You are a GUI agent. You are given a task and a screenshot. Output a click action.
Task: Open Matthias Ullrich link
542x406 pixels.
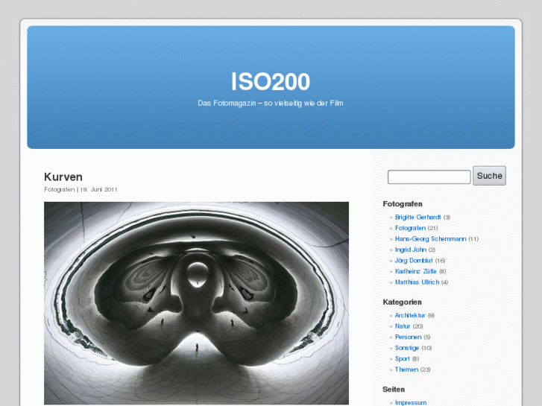click(x=417, y=282)
